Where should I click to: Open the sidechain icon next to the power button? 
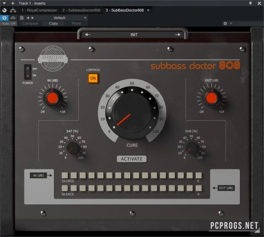pos(13,18)
